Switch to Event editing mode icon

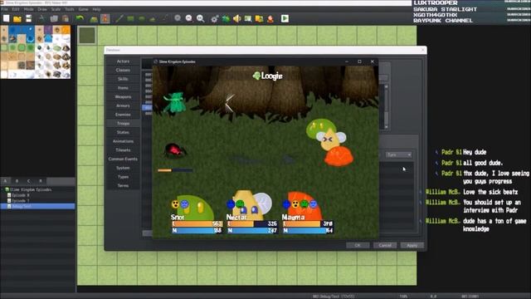(x=105, y=18)
